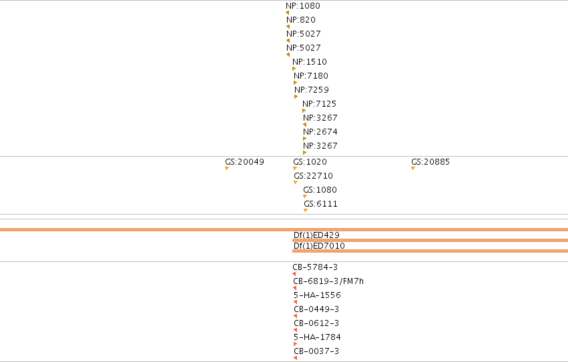This screenshot has height=362, width=568.
Task: Click the down-triangle marker under GS:1020
Action: click(x=295, y=168)
